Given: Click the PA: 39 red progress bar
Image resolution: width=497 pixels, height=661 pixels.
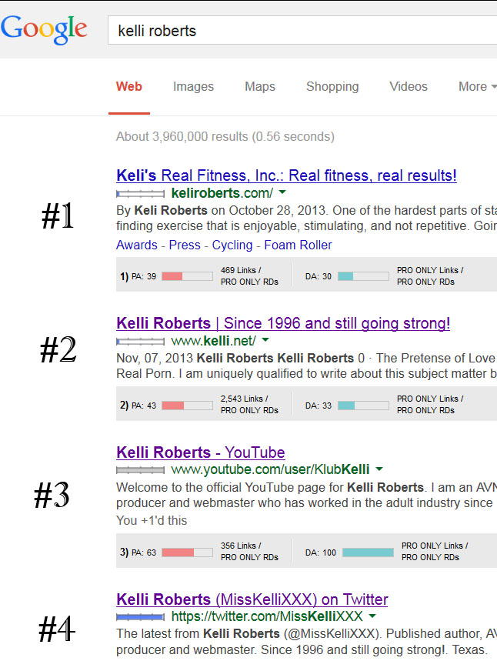Looking at the screenshot, I should (x=187, y=276).
